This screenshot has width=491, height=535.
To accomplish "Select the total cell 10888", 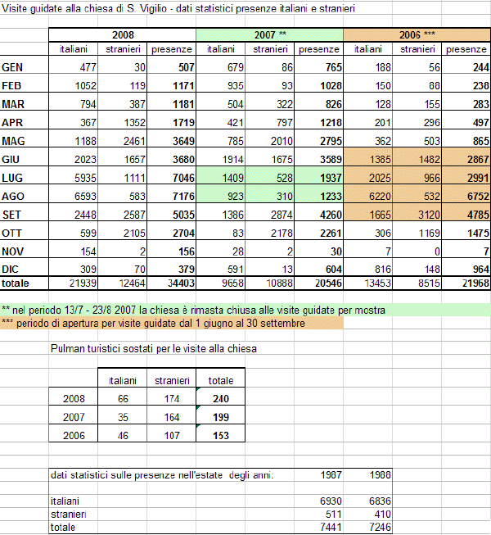I will (269, 283).
